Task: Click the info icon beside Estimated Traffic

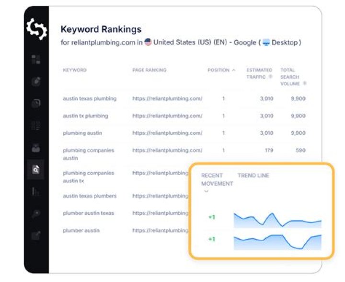Action: pyautogui.click(x=271, y=77)
